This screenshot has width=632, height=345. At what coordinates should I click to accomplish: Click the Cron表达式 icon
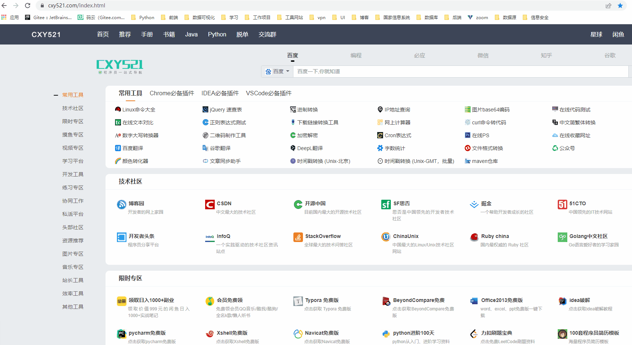(380, 135)
